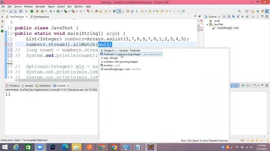
Task: Click the Open Task folder icon
Action: tap(101, 11)
